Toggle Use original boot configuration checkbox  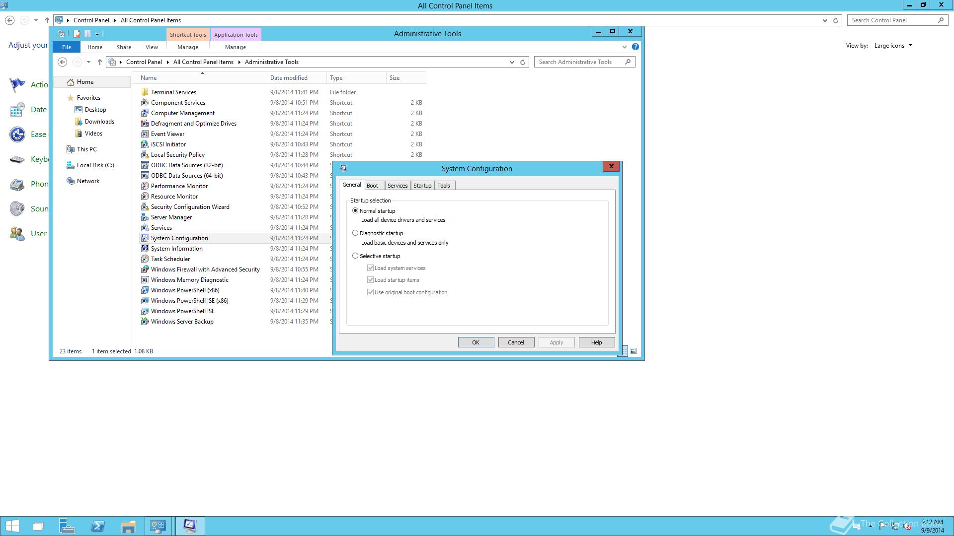click(x=370, y=292)
